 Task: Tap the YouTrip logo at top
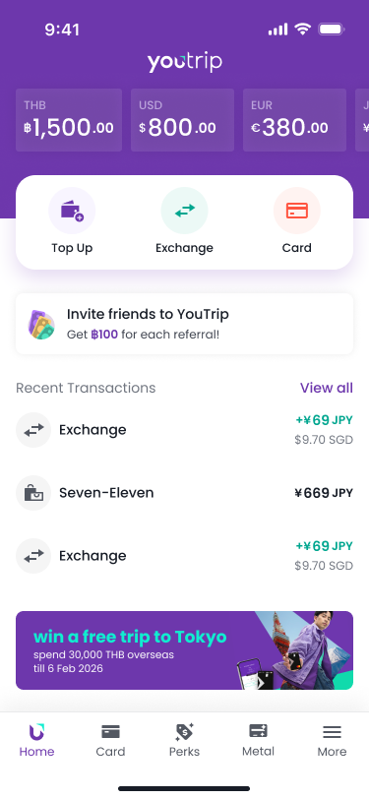tap(185, 62)
